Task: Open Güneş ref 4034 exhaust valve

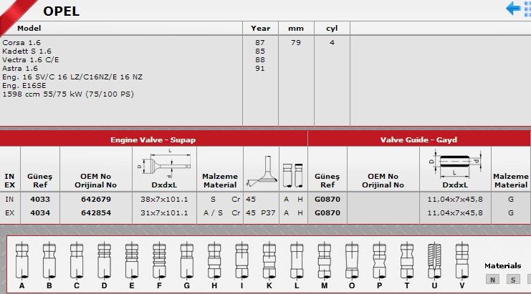Action: [40, 213]
